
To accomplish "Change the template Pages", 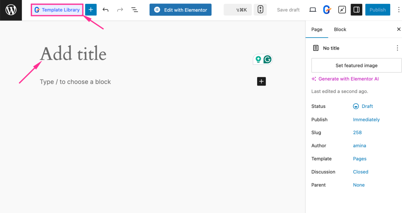I will tap(360, 159).
